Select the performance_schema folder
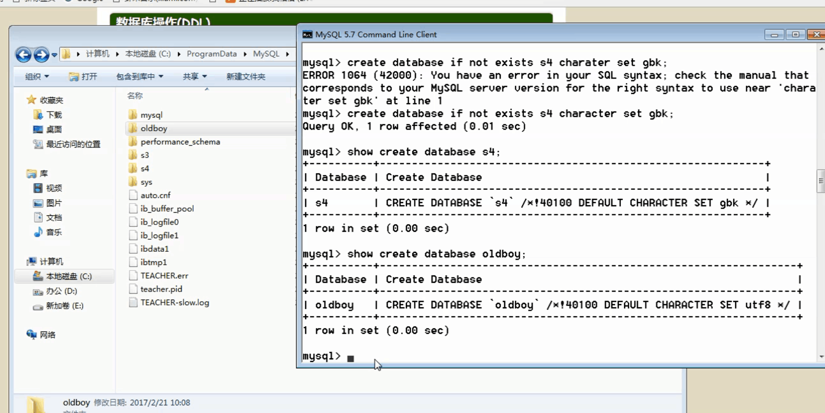 (x=180, y=142)
